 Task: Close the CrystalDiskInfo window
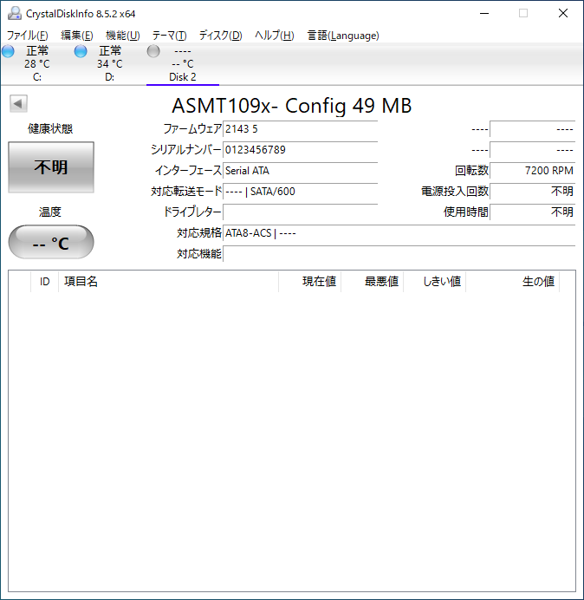(563, 13)
